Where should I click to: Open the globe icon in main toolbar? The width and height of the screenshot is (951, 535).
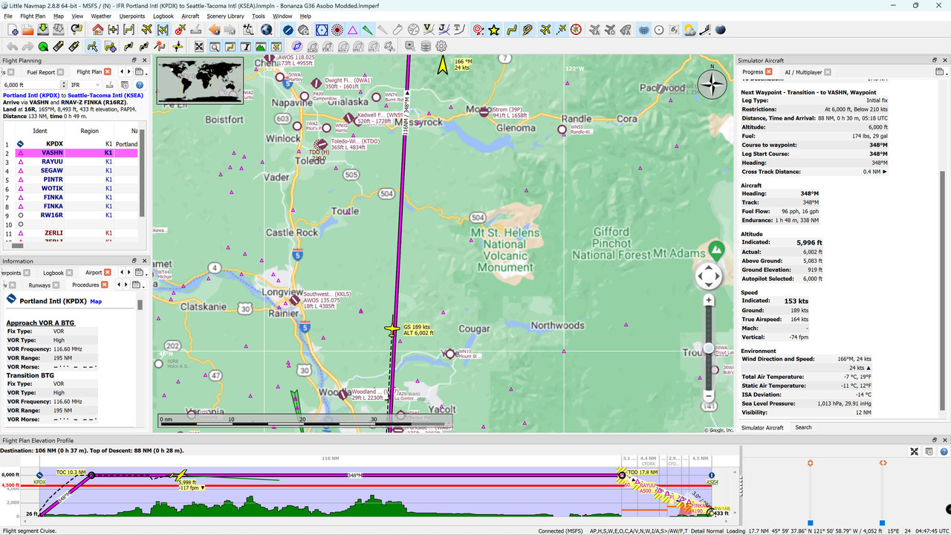click(266, 30)
